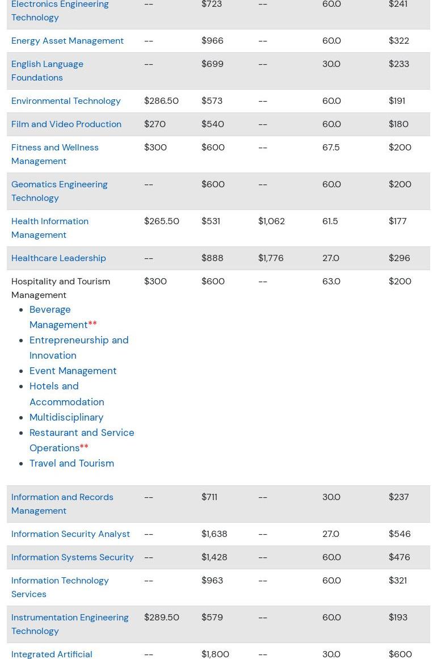Click the Geomatics Engineering Technology link
The width and height of the screenshot is (437, 659).
pyautogui.click(x=60, y=191)
